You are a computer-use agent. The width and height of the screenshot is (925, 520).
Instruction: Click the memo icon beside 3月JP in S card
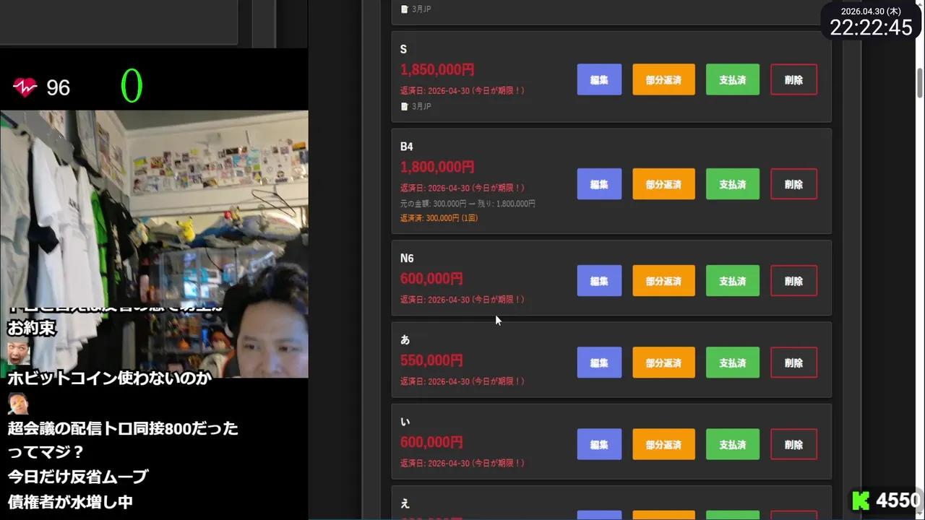pyautogui.click(x=405, y=106)
